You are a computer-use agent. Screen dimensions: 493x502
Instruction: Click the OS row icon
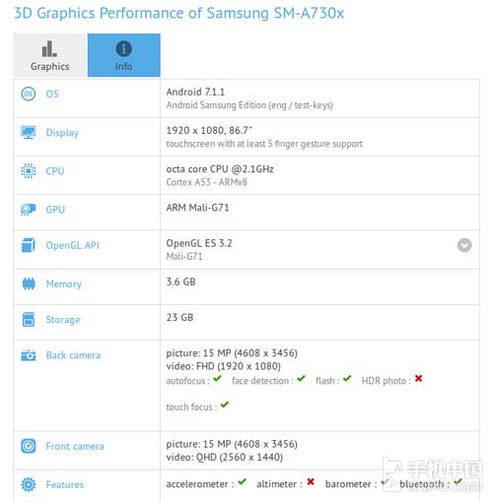point(29,94)
